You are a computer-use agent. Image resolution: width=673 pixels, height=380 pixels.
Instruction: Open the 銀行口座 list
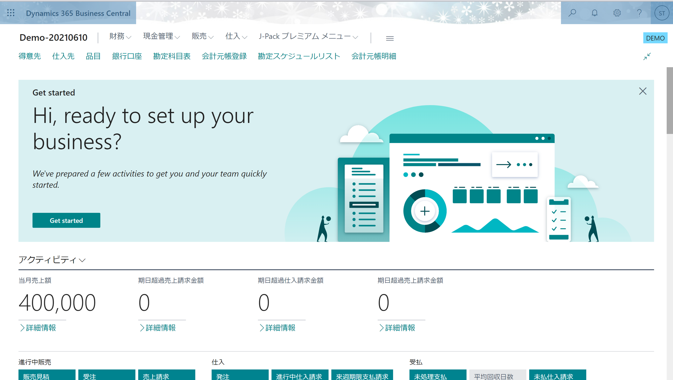[127, 56]
